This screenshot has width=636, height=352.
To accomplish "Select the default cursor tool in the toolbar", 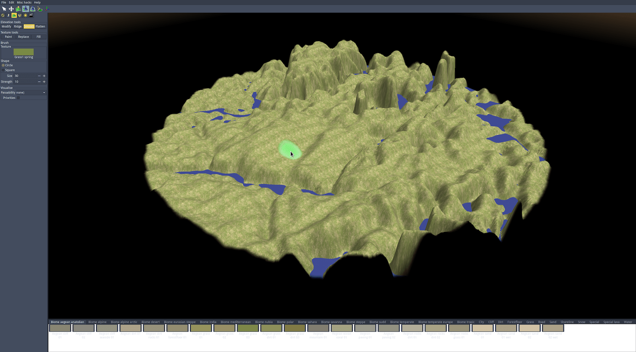I will (x=4, y=8).
